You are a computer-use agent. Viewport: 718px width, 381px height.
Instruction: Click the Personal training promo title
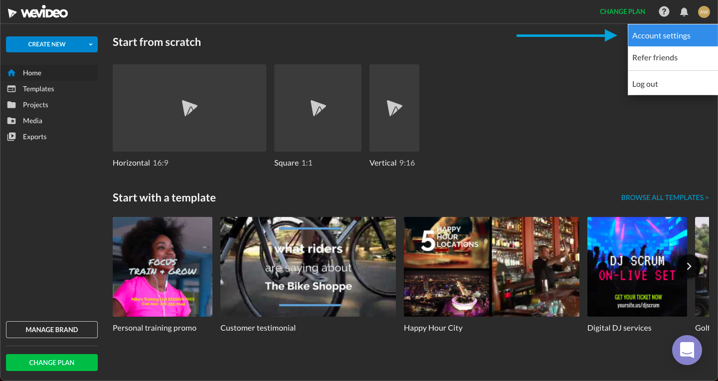(x=155, y=328)
